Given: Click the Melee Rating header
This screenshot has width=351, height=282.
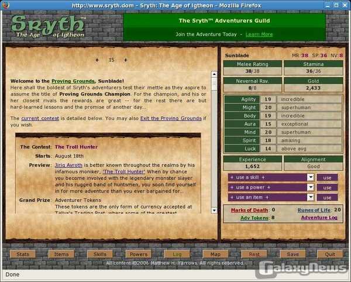Looking at the screenshot, I should [253, 64].
